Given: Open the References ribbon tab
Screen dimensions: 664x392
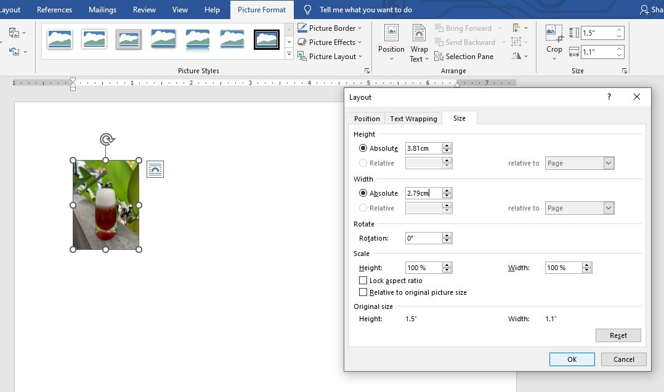Looking at the screenshot, I should pos(54,10).
